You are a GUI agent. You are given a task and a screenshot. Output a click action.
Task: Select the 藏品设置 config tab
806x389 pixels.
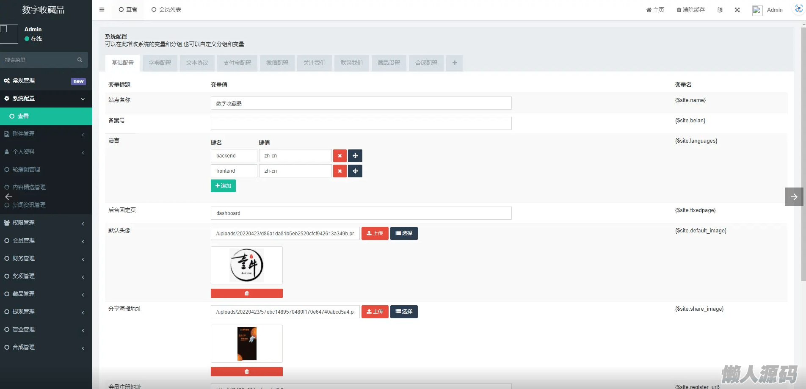pos(389,63)
